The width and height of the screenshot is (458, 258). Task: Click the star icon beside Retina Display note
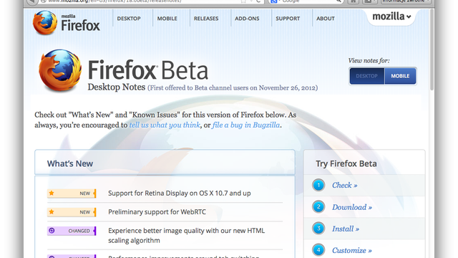pyautogui.click(x=52, y=193)
